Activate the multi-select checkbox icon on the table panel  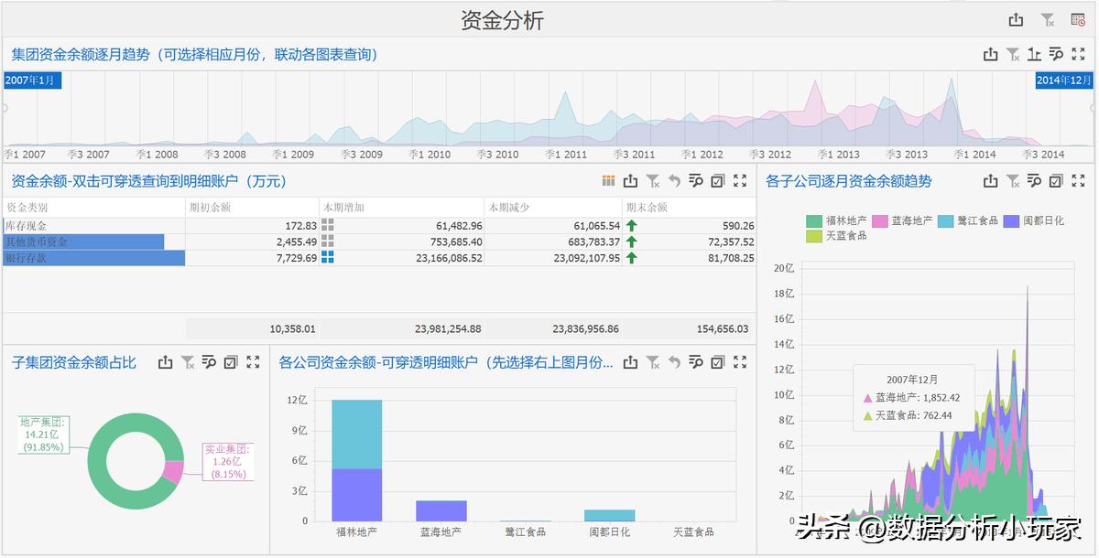coord(719,182)
